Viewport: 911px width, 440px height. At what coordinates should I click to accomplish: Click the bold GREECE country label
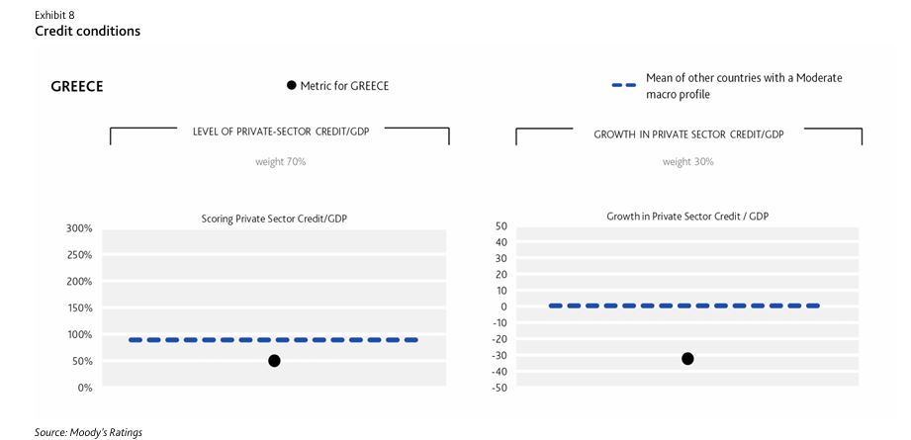click(77, 86)
